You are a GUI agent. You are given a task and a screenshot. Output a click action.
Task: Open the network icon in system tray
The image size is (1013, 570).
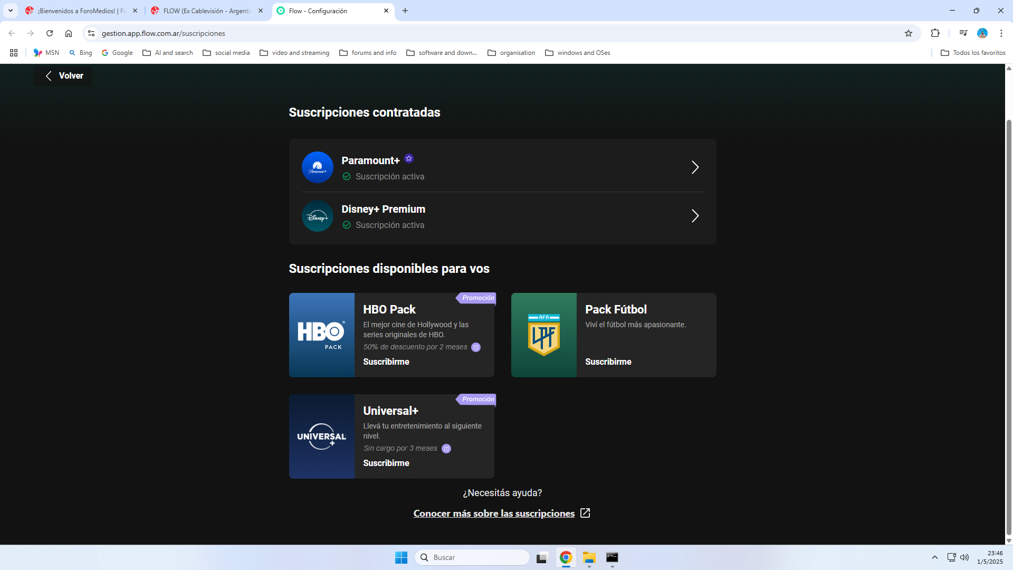pyautogui.click(x=951, y=557)
